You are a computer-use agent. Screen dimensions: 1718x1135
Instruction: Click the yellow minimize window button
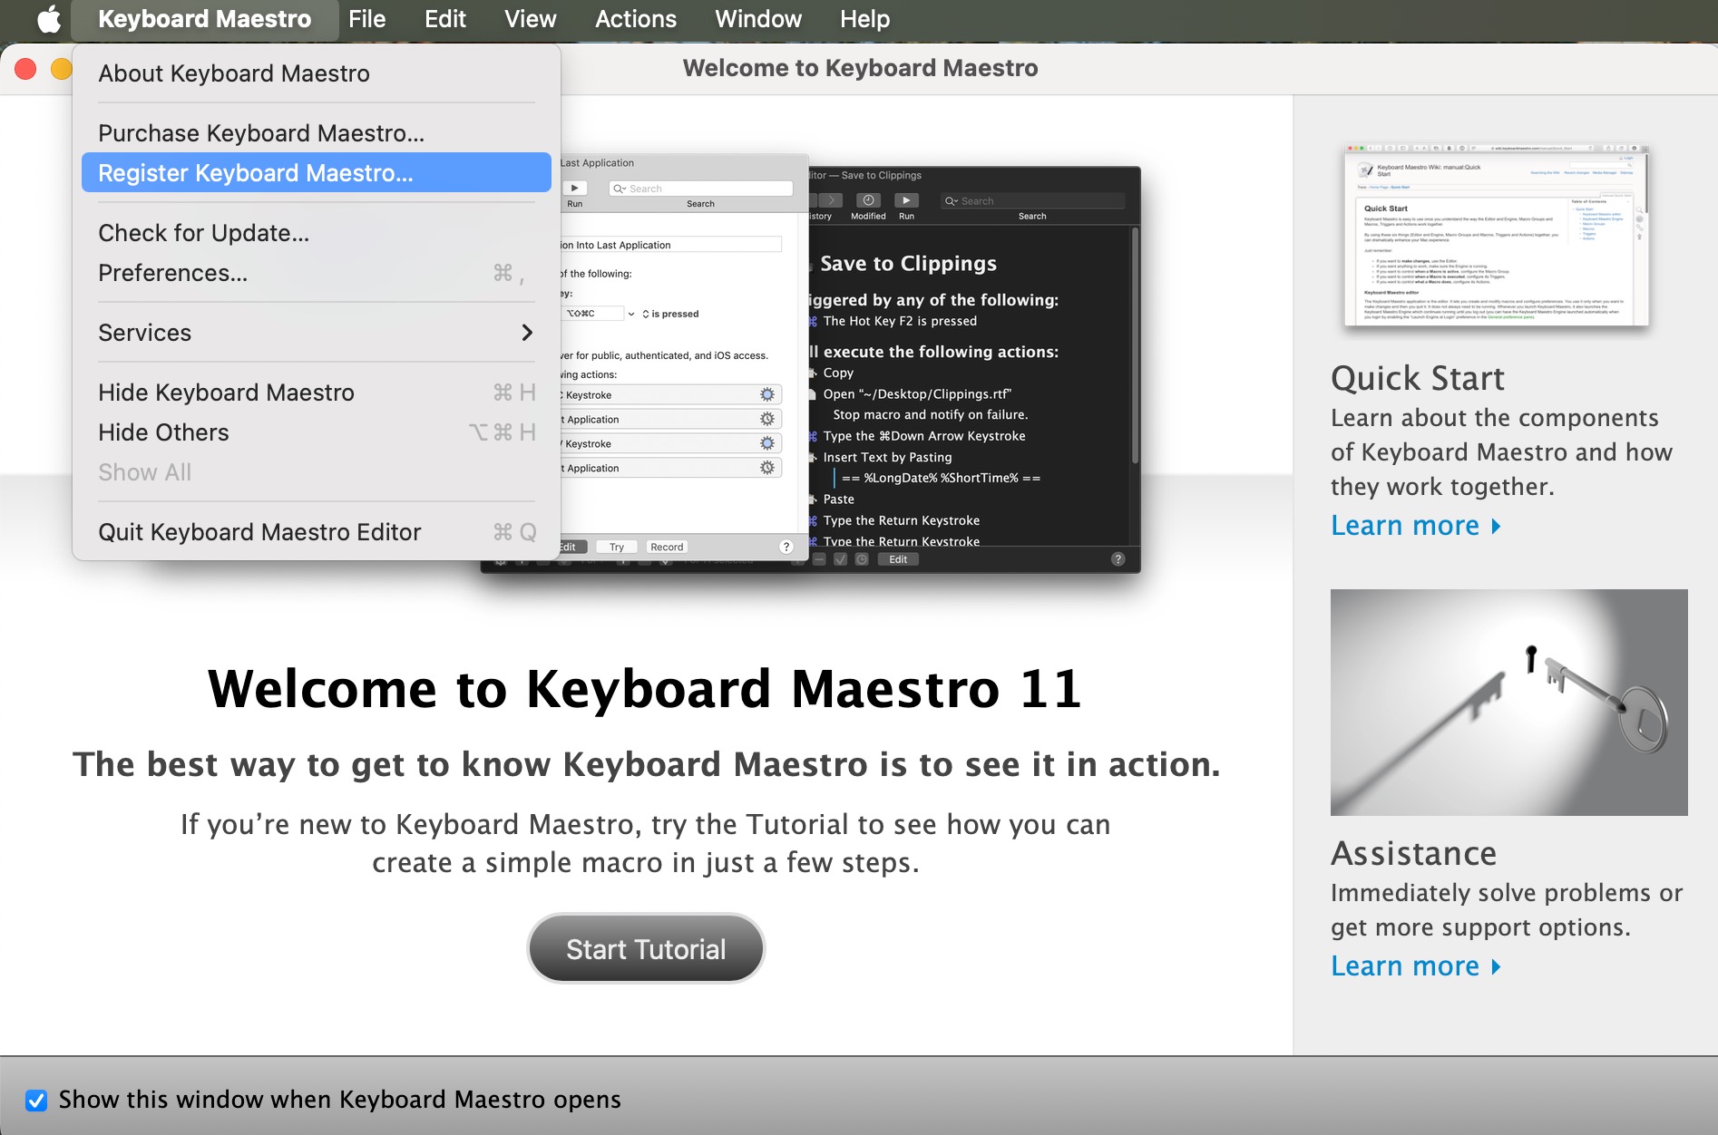click(x=61, y=69)
